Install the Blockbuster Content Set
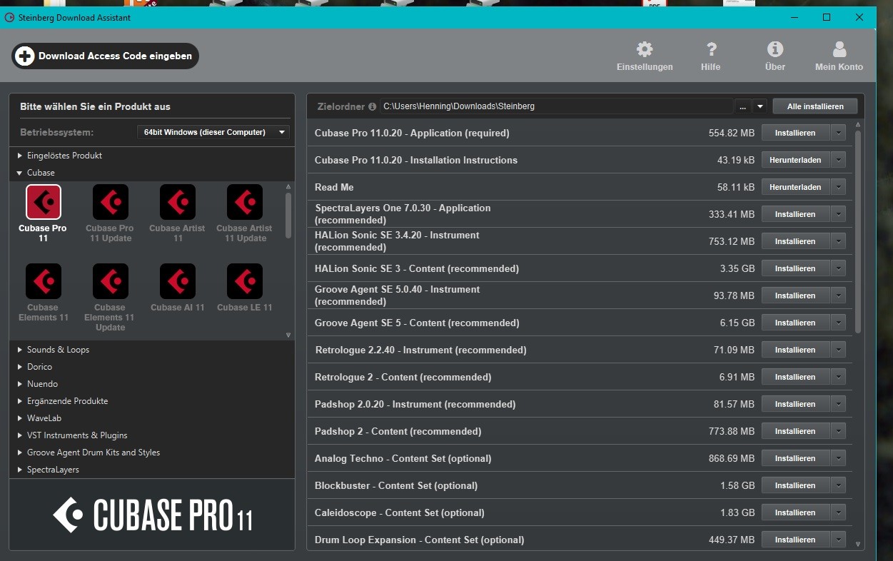Image resolution: width=893 pixels, height=561 pixels. point(795,485)
